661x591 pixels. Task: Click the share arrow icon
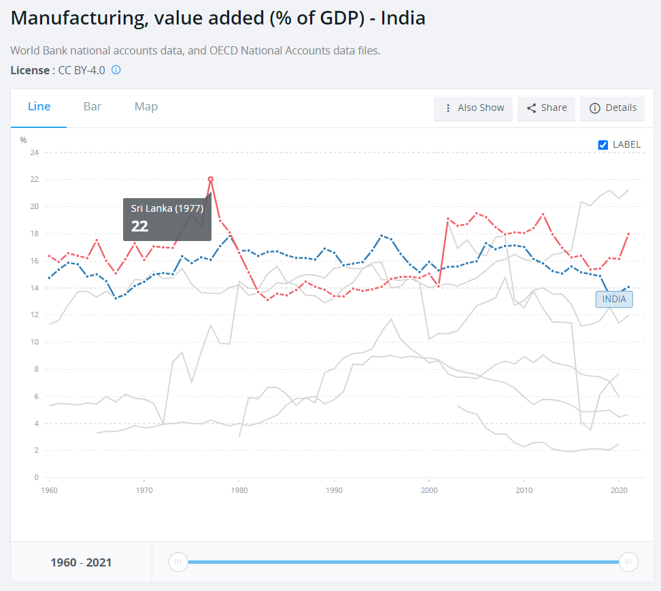click(x=530, y=108)
